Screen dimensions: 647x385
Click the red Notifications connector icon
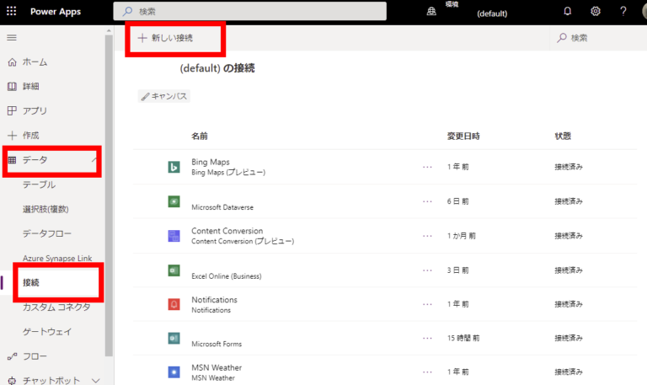pos(174,304)
